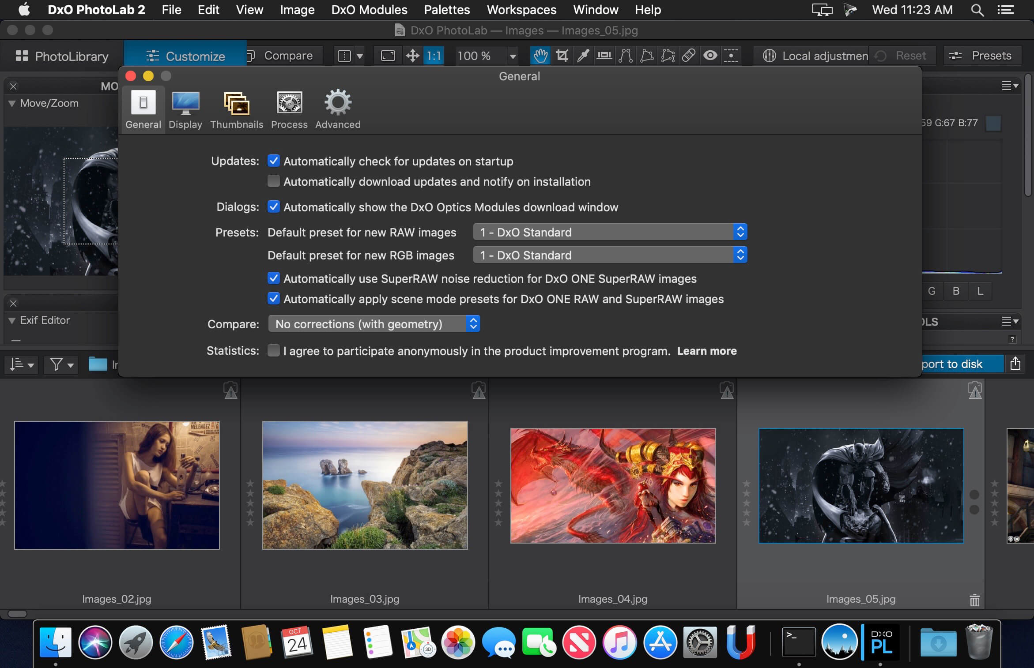The height and width of the screenshot is (668, 1034).
Task: Agree to product improvement program checkbox
Action: [274, 351]
